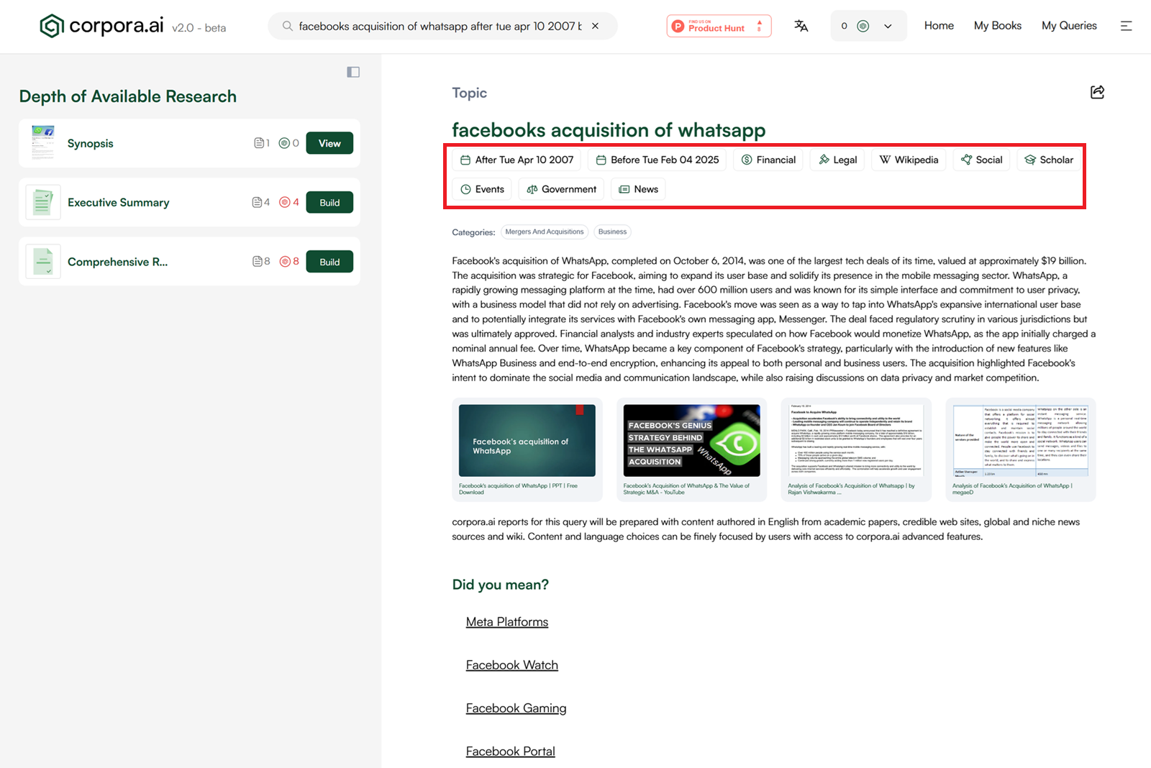
Task: Toggle the Scholar source filter
Action: tap(1048, 160)
